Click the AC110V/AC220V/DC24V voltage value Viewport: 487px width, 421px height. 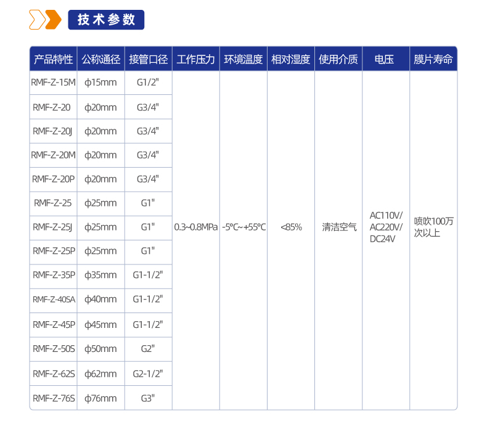pyautogui.click(x=386, y=227)
